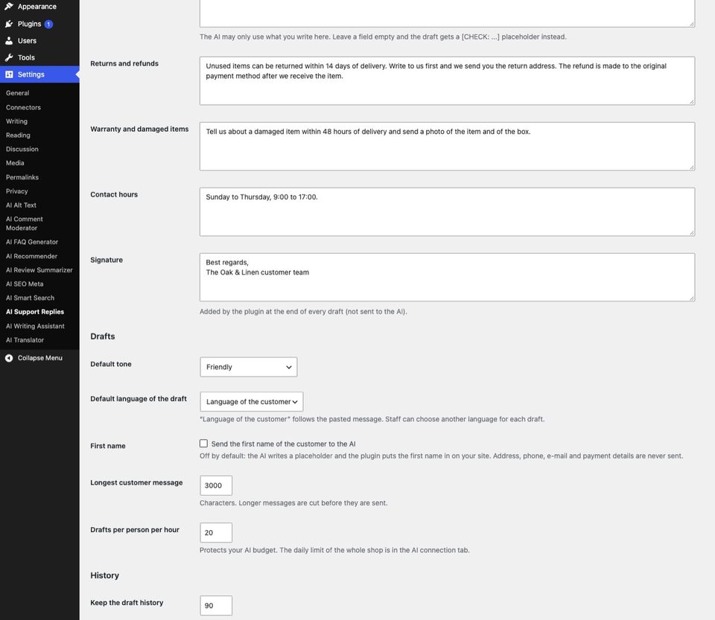Go to the Writing settings page
Image resolution: width=715 pixels, height=620 pixels.
click(x=16, y=121)
